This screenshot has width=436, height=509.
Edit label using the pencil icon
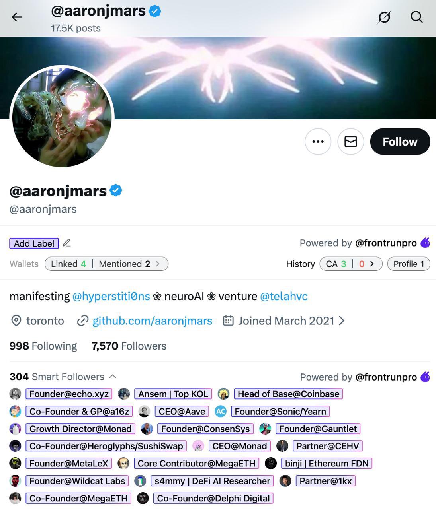tap(67, 243)
